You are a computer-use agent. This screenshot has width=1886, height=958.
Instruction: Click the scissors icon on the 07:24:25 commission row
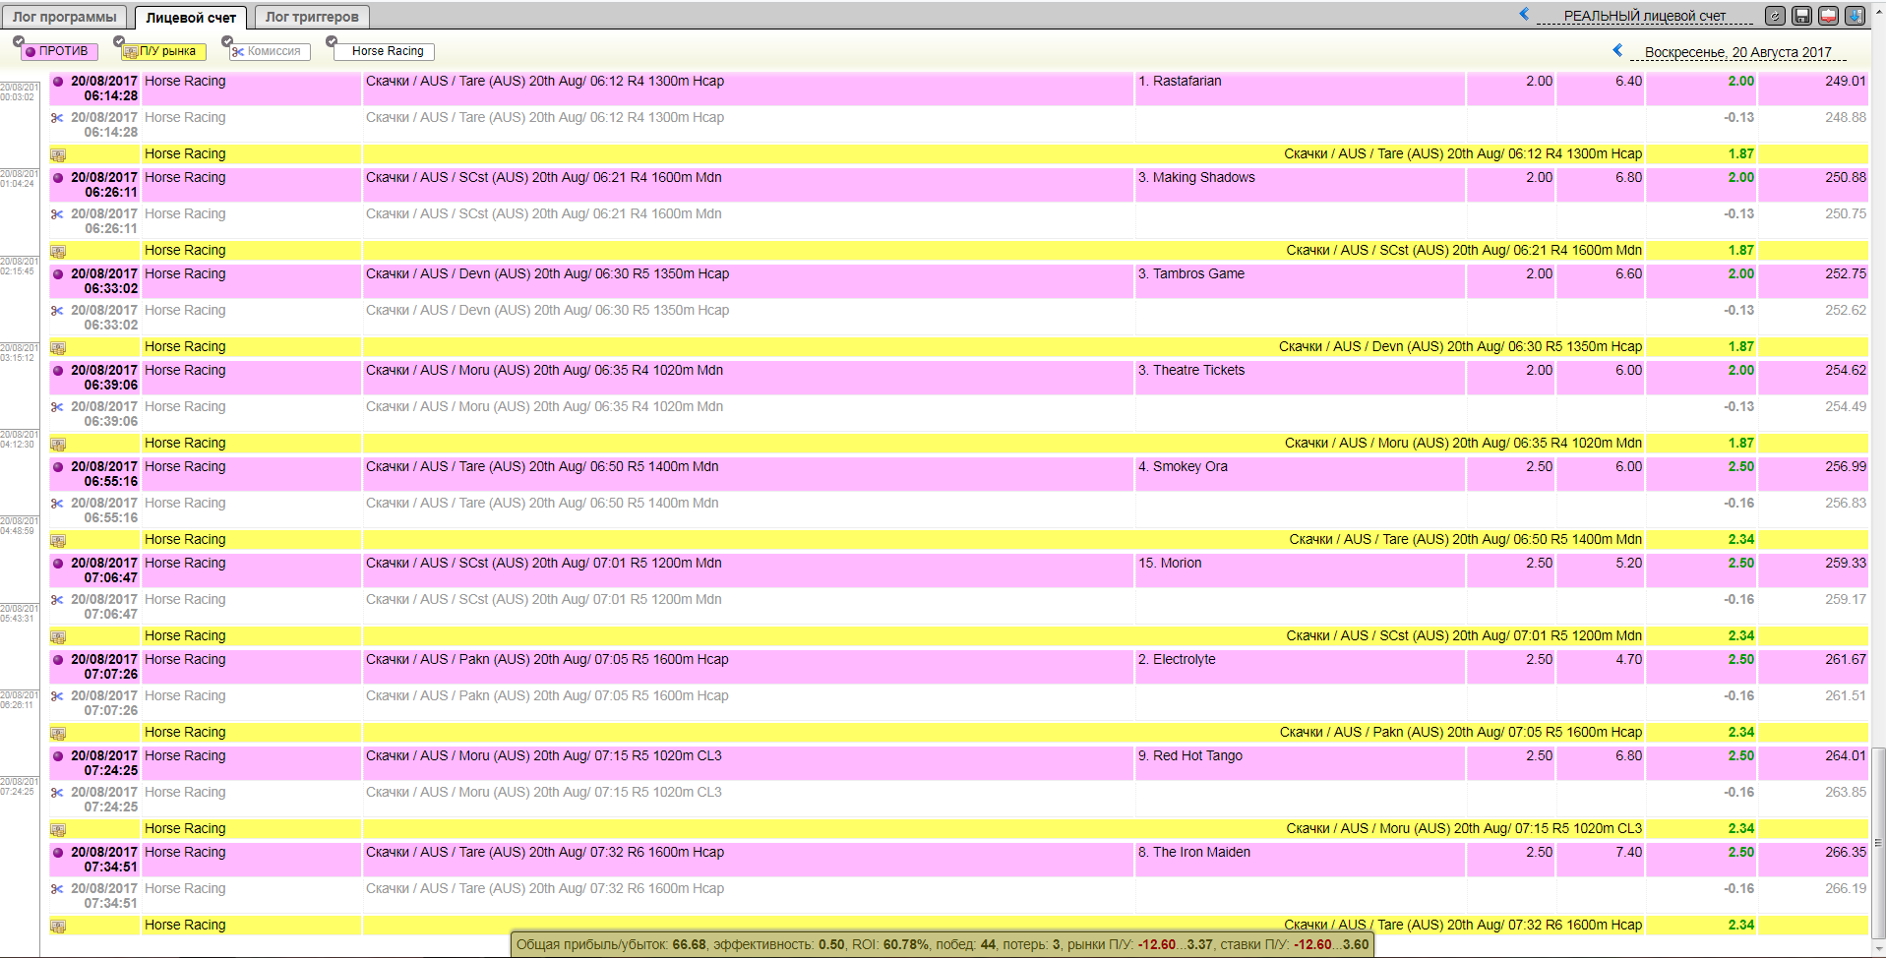point(57,793)
